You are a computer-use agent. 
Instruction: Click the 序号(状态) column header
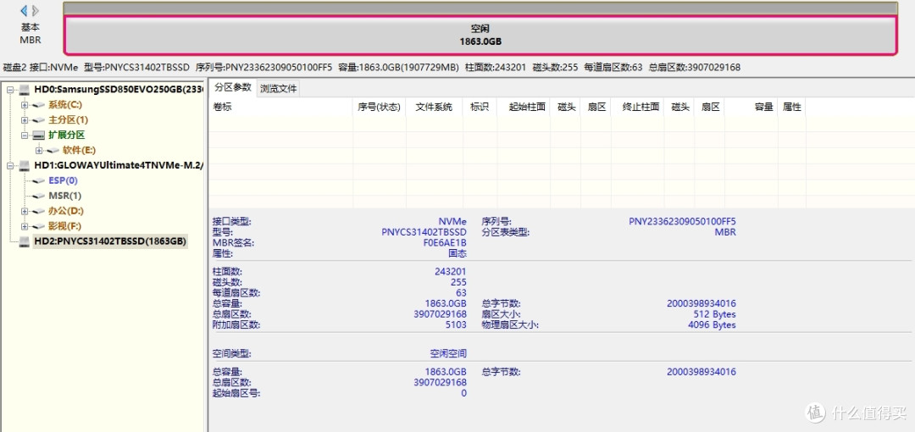pyautogui.click(x=380, y=107)
